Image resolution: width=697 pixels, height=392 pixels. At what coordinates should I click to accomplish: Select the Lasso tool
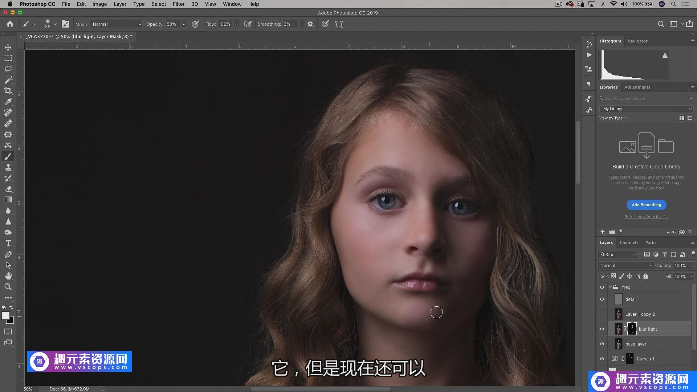click(8, 69)
